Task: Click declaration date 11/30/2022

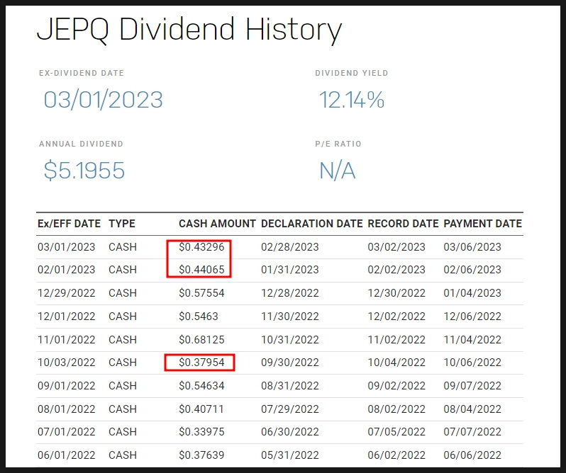Action: (290, 317)
